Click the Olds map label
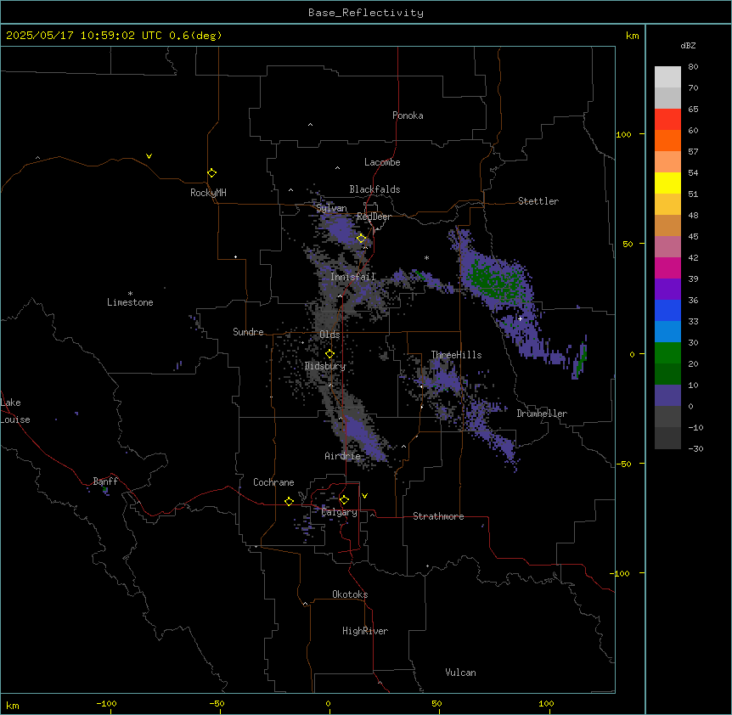732x715 pixels. pyautogui.click(x=329, y=335)
